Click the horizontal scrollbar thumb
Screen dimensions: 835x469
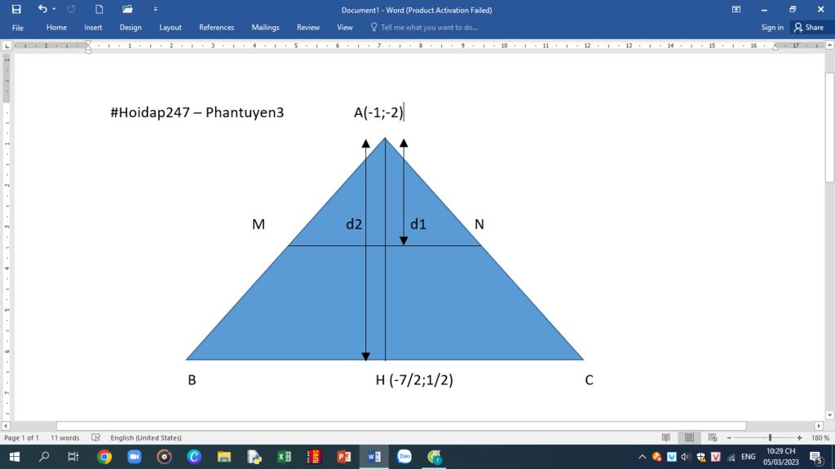(401, 426)
